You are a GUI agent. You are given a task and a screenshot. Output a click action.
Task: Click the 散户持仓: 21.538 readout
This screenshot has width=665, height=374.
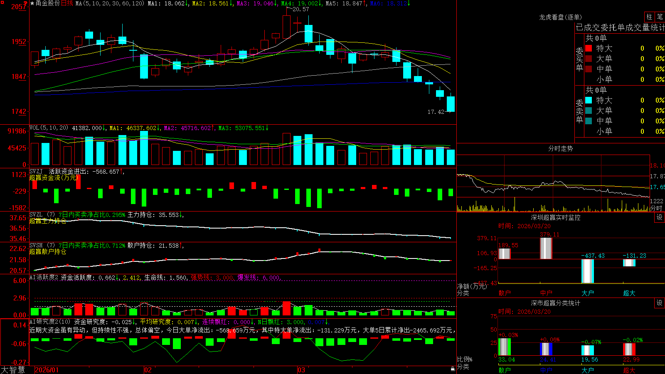pyautogui.click(x=155, y=246)
